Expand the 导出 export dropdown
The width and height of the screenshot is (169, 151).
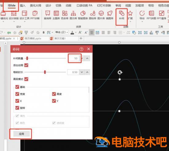(x=142, y=22)
